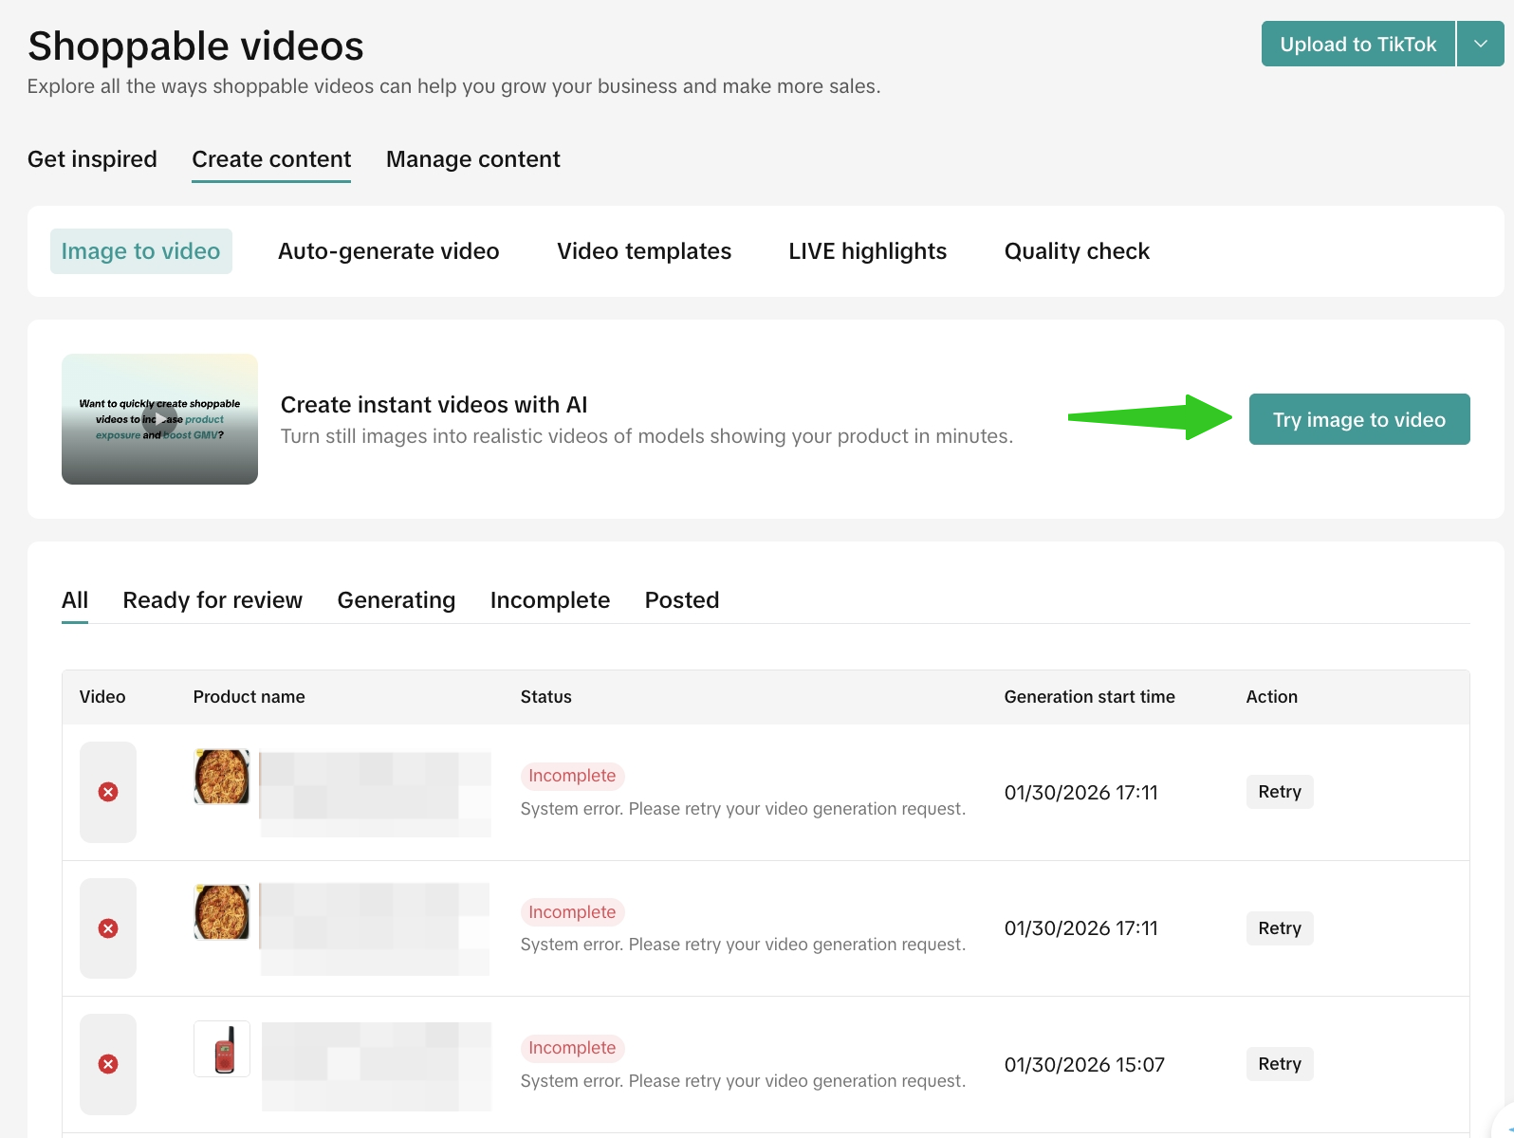Image resolution: width=1514 pixels, height=1138 pixels.
Task: Click the red error icon in third row
Action: [108, 1064]
